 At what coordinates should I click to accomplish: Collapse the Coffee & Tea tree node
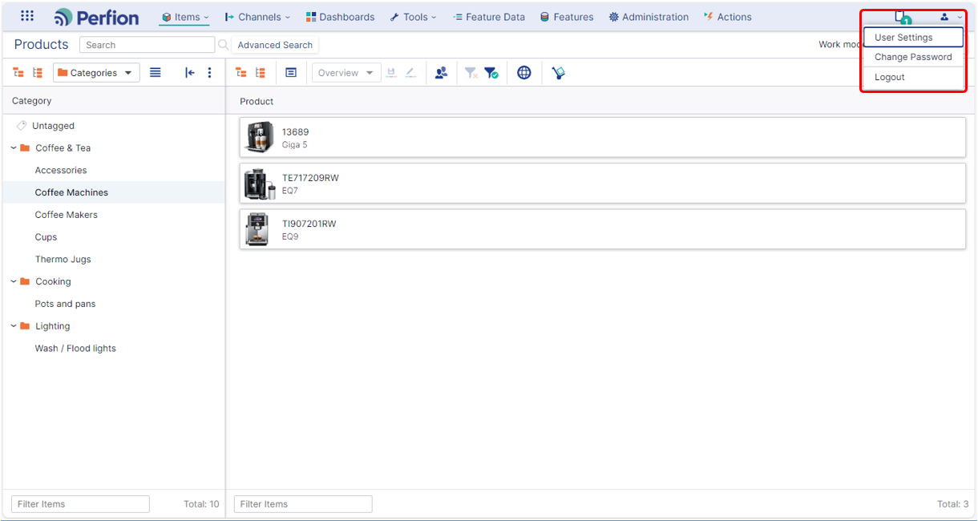[x=14, y=148]
